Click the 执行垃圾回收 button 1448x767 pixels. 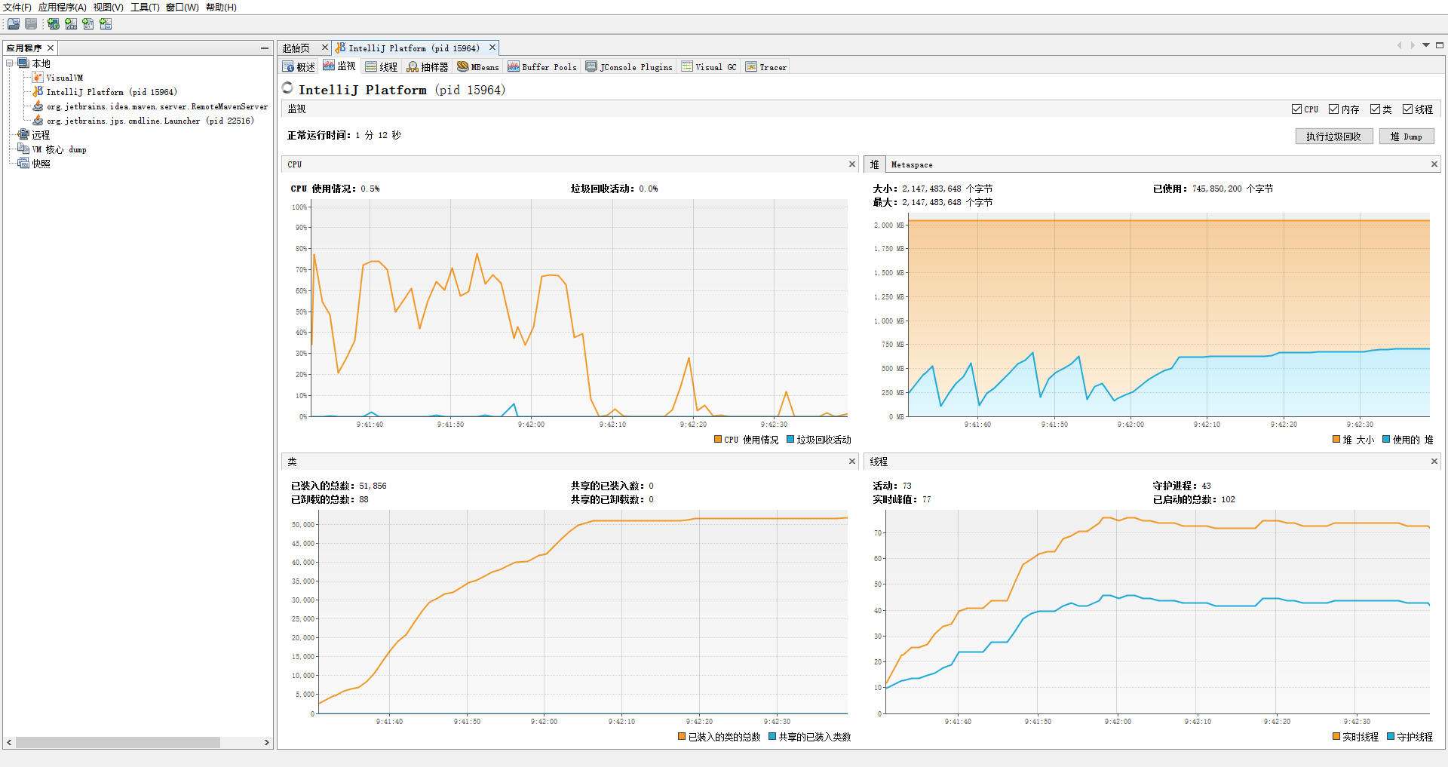[x=1334, y=137]
